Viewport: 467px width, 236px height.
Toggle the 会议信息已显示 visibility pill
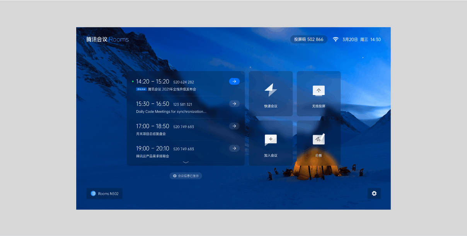pyautogui.click(x=186, y=176)
